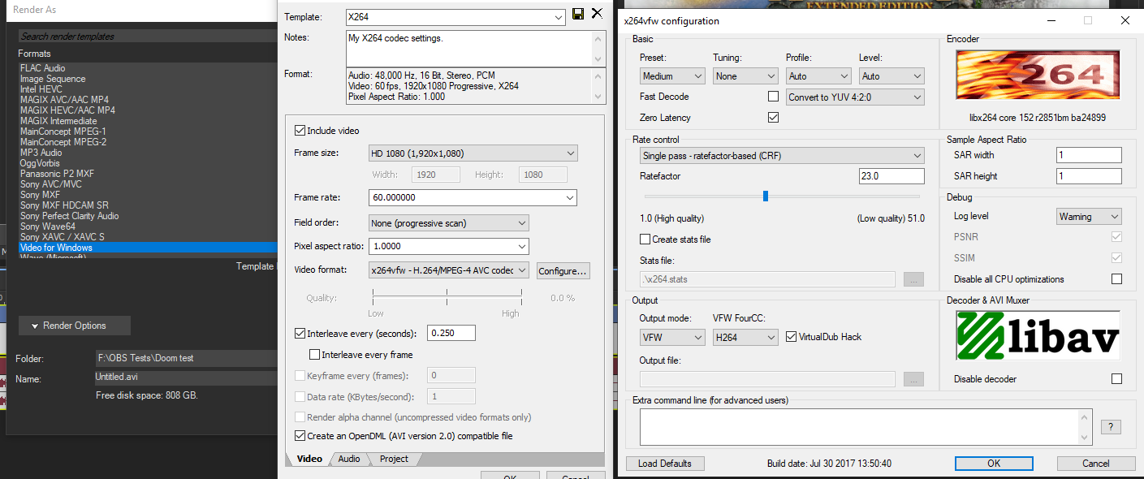The width and height of the screenshot is (1144, 479).
Task: Open the Template dropdown showing X264
Action: click(x=455, y=16)
